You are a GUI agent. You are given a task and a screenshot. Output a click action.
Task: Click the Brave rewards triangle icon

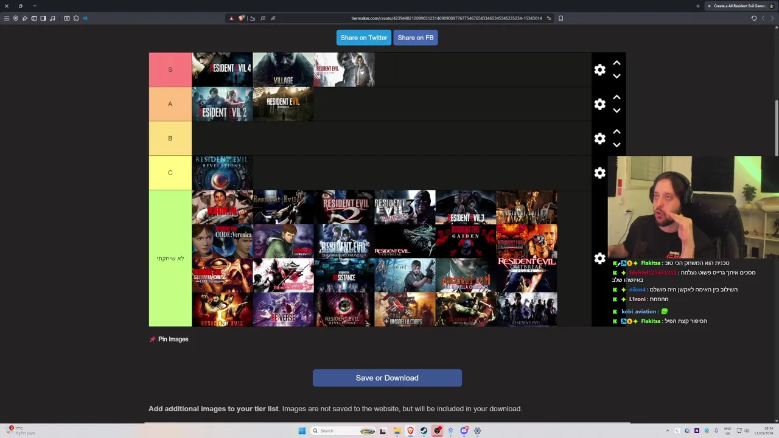pos(231,18)
